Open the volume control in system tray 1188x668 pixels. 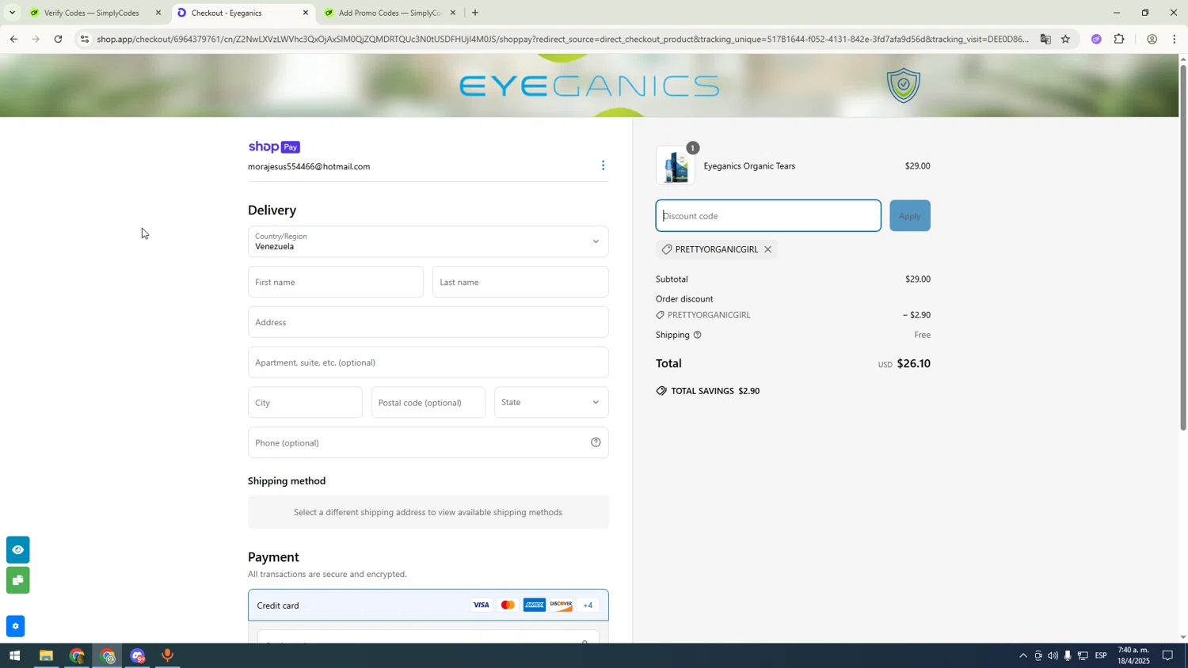(x=1053, y=656)
